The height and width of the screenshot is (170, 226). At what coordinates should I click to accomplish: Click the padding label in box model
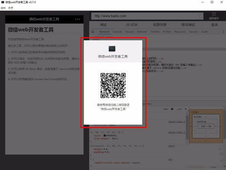[202, 122]
